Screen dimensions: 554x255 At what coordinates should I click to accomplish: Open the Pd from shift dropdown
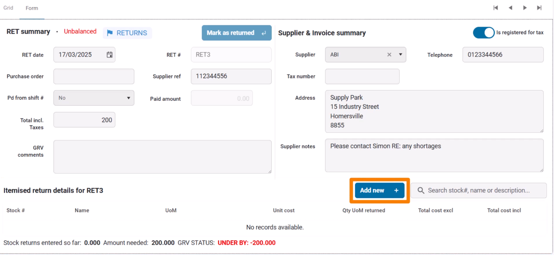94,98
